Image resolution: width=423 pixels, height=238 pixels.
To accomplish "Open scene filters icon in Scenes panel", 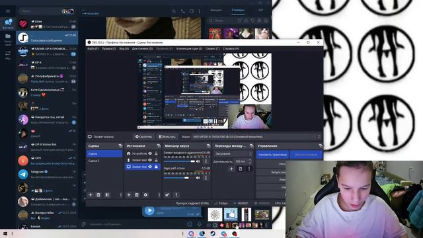I will 107,195.
